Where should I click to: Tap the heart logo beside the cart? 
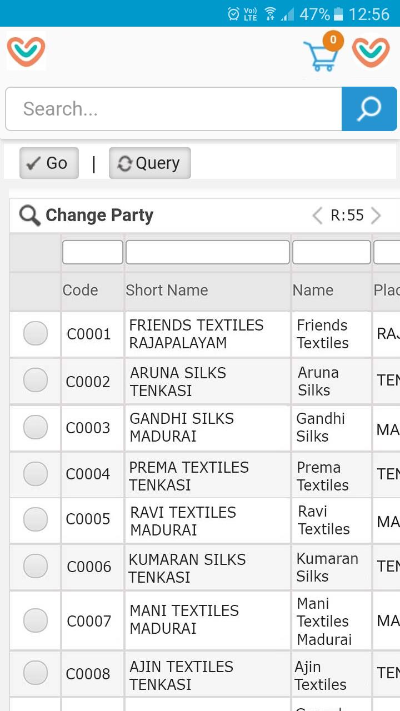coord(371,52)
